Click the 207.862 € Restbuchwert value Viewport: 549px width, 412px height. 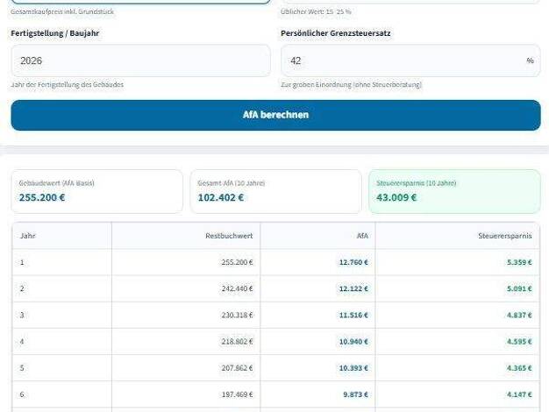(x=237, y=367)
